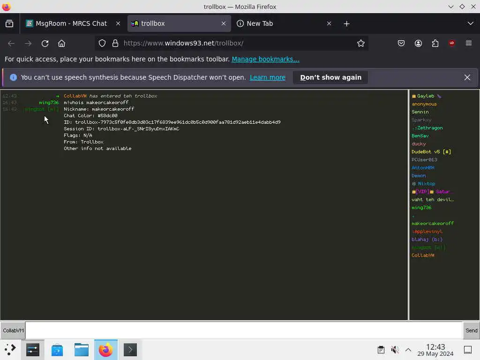Select CollabVM in user list
480x360 pixels.
click(x=423, y=255)
